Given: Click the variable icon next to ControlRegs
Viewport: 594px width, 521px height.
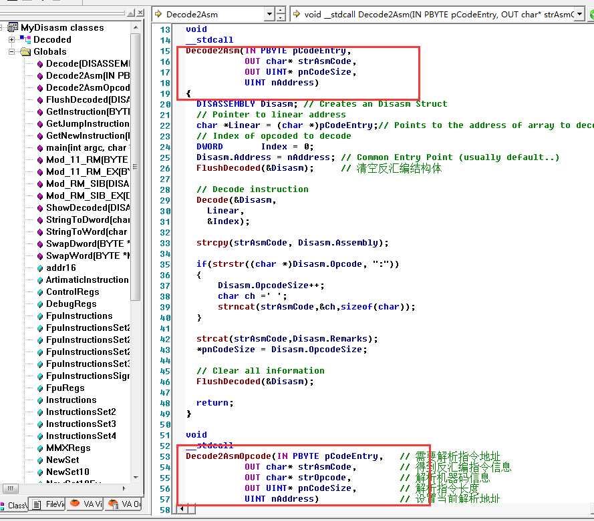Looking at the screenshot, I should pyautogui.click(x=40, y=292).
